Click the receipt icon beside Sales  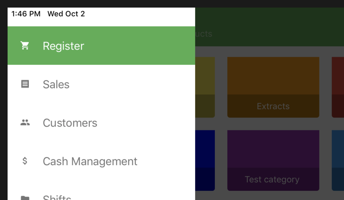pos(25,84)
